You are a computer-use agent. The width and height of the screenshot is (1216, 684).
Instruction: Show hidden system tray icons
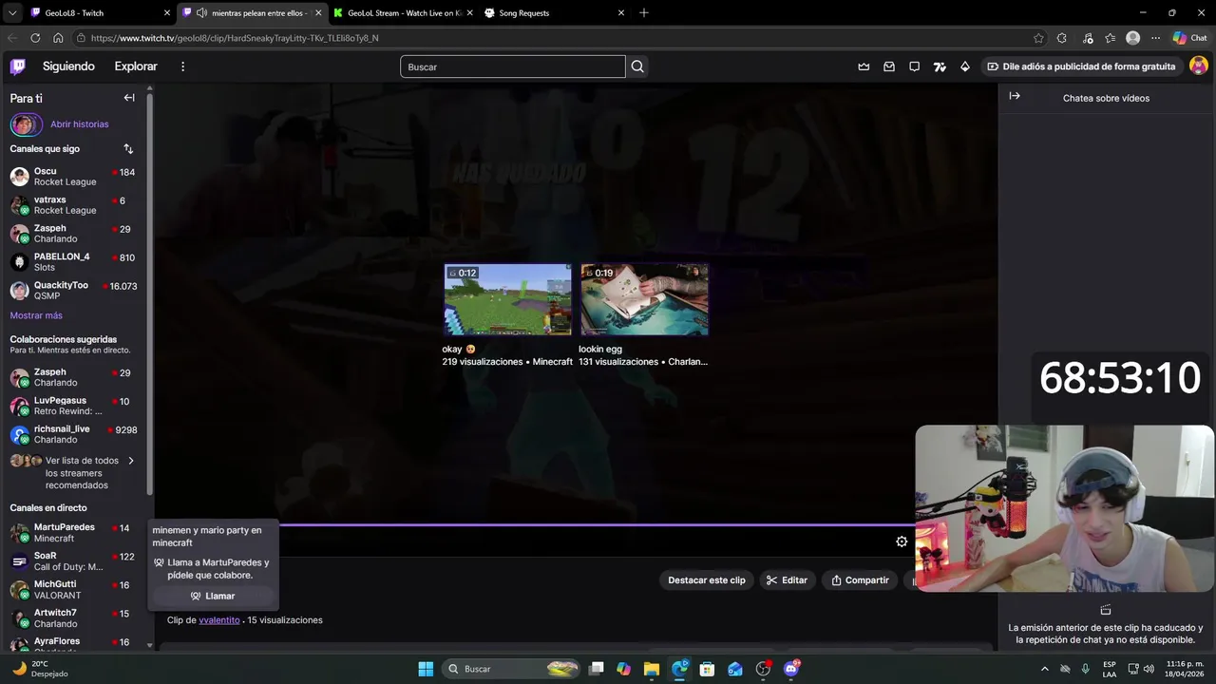(x=1045, y=669)
